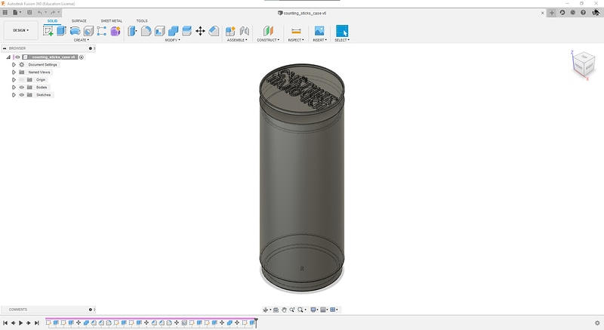The width and height of the screenshot is (604, 330).
Task: Open the DESIGN workspace dropdown
Action: 21,30
